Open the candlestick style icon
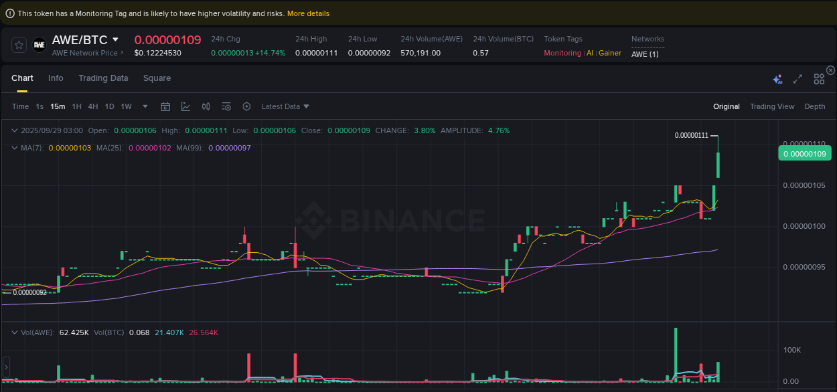This screenshot has width=837, height=392. (x=206, y=106)
